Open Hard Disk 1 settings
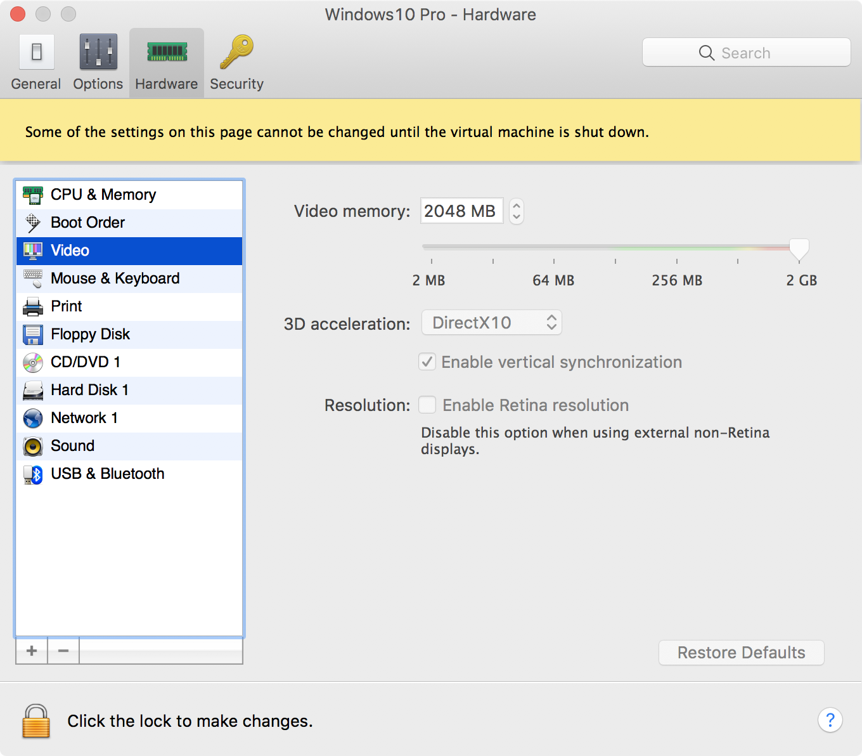This screenshot has width=862, height=756. 129,390
